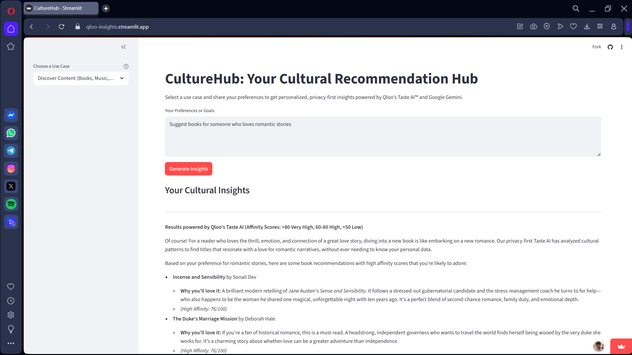Reload the current page

pos(62,27)
